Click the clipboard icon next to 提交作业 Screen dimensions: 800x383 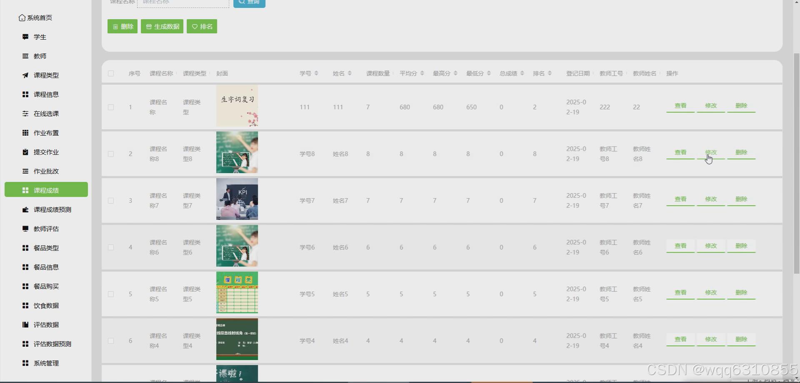tap(25, 152)
